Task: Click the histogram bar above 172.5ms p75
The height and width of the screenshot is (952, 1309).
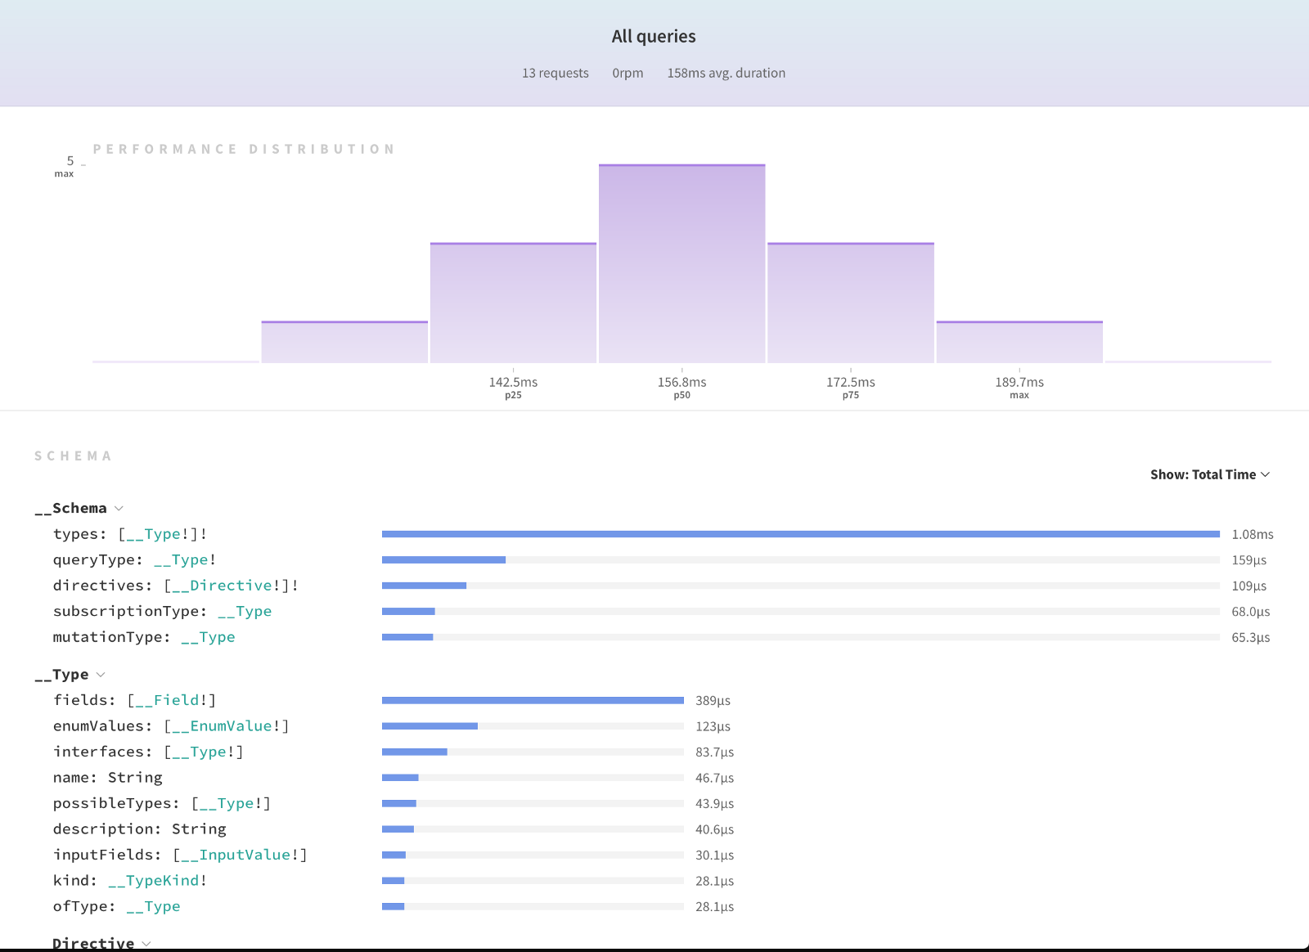Action: coord(850,303)
